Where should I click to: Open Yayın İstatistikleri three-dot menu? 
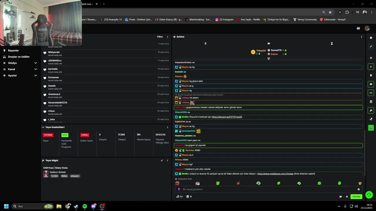click(167, 127)
